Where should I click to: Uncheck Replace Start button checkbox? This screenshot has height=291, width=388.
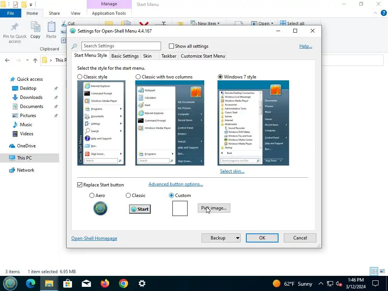point(80,185)
